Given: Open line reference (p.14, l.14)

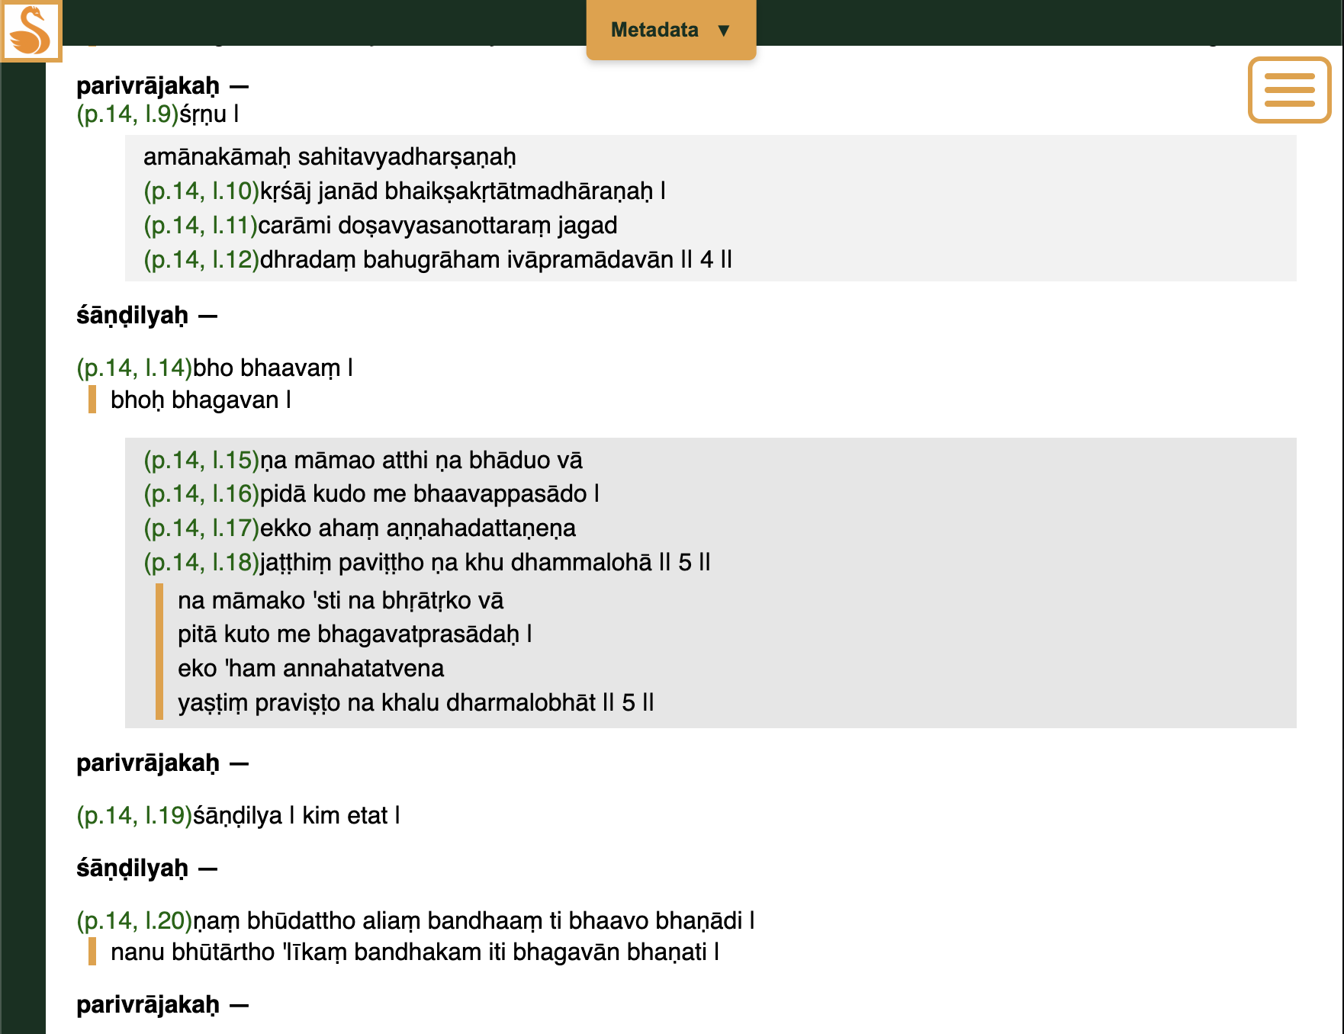Looking at the screenshot, I should coord(134,368).
